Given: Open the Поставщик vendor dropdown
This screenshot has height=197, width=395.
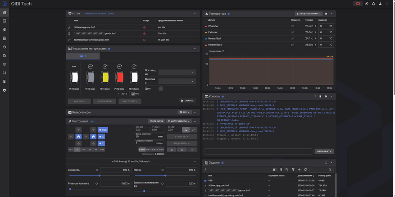Looking at the screenshot, I should (177, 72).
